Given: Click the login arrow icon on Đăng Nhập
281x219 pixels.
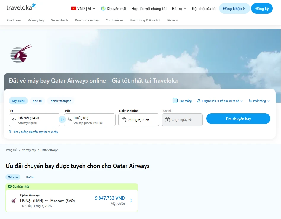Looking at the screenshot, I should [x=244, y=8].
